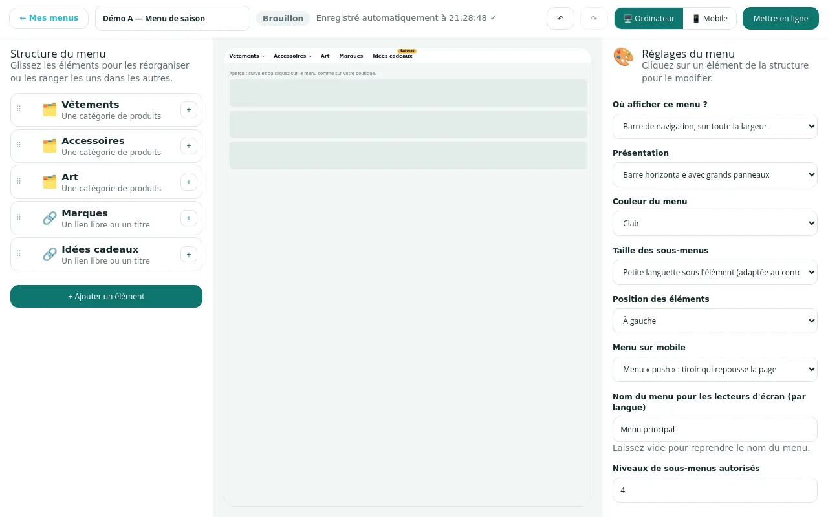This screenshot has height=517, width=828.
Task: Click the undo arrow button
Action: click(560, 18)
